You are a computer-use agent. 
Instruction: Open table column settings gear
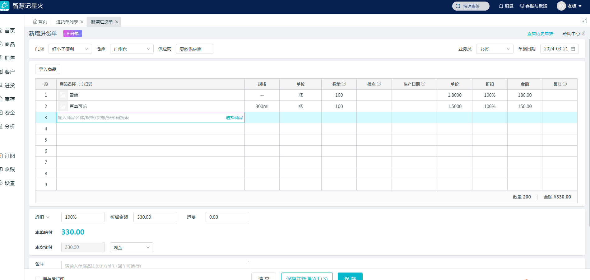pyautogui.click(x=46, y=84)
